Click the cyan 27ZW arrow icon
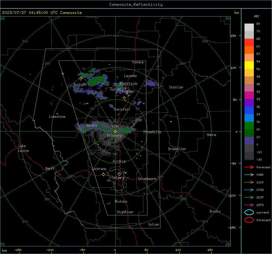This screenshot has width=272, height=254. pos(249,190)
